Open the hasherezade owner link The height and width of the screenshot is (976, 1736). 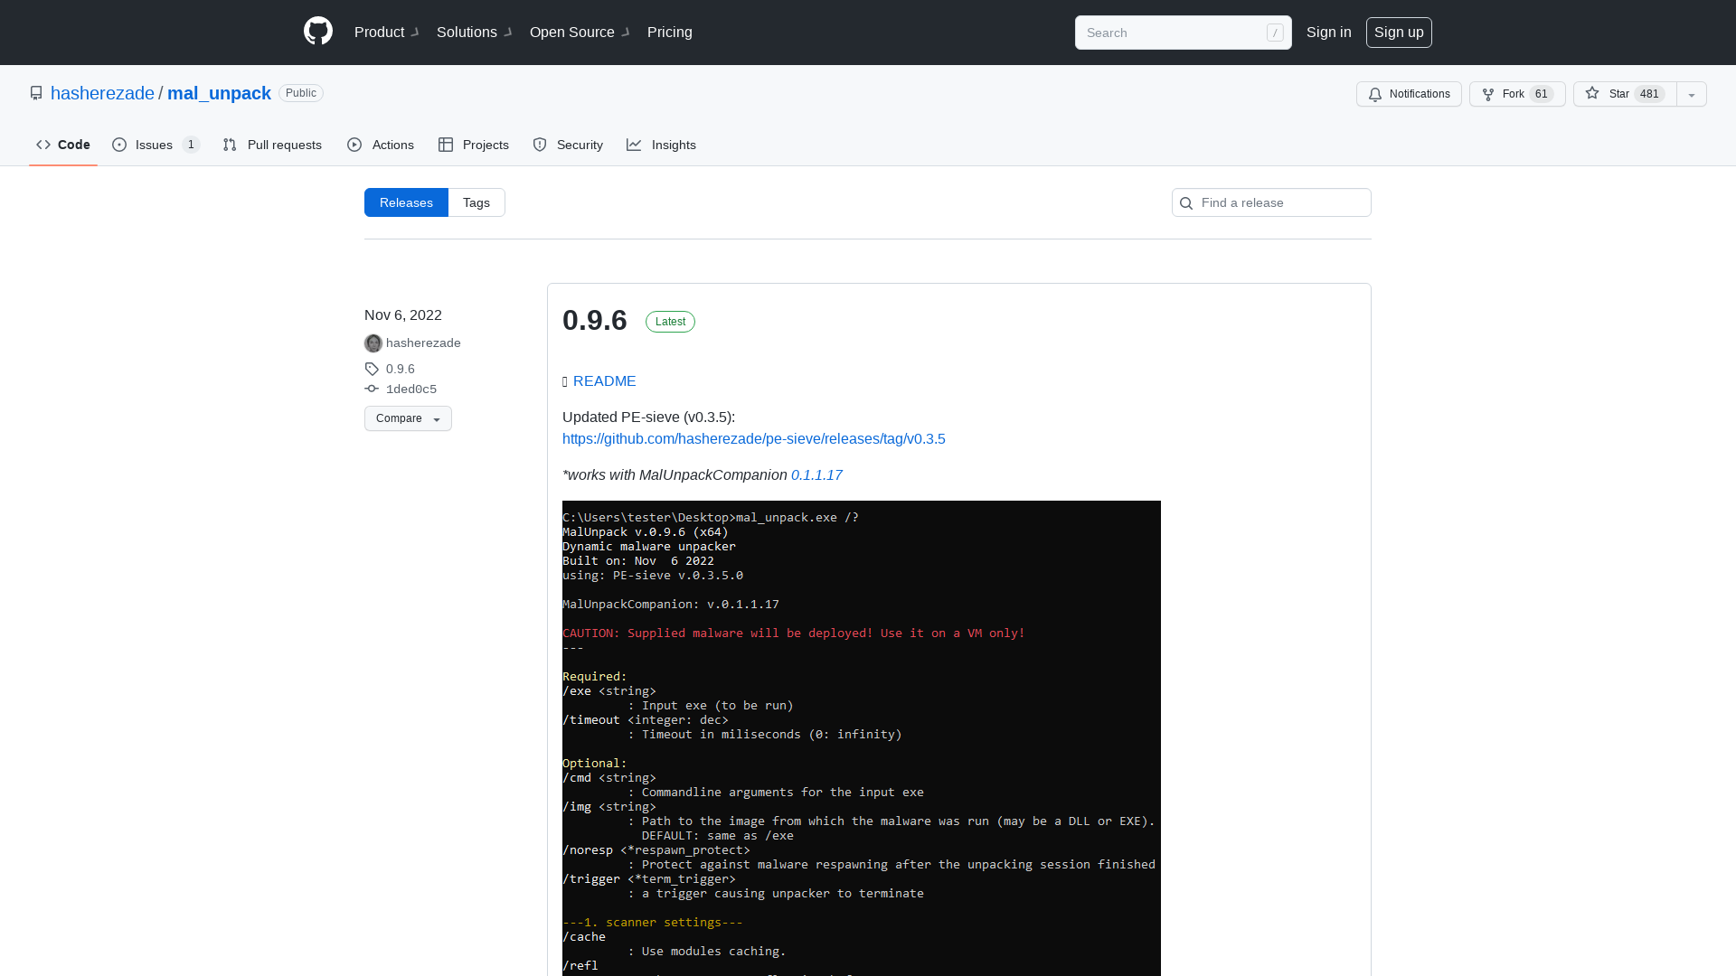coord(102,93)
